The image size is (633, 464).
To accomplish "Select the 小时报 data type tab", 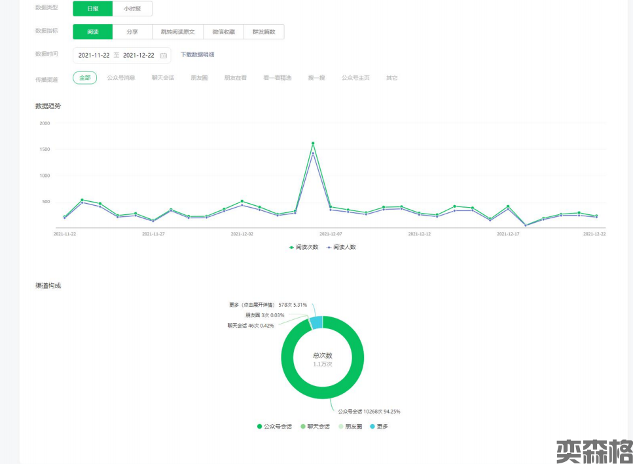I will coord(132,9).
